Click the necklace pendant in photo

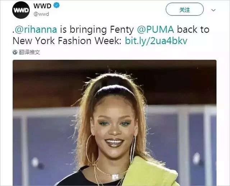pos(115,177)
